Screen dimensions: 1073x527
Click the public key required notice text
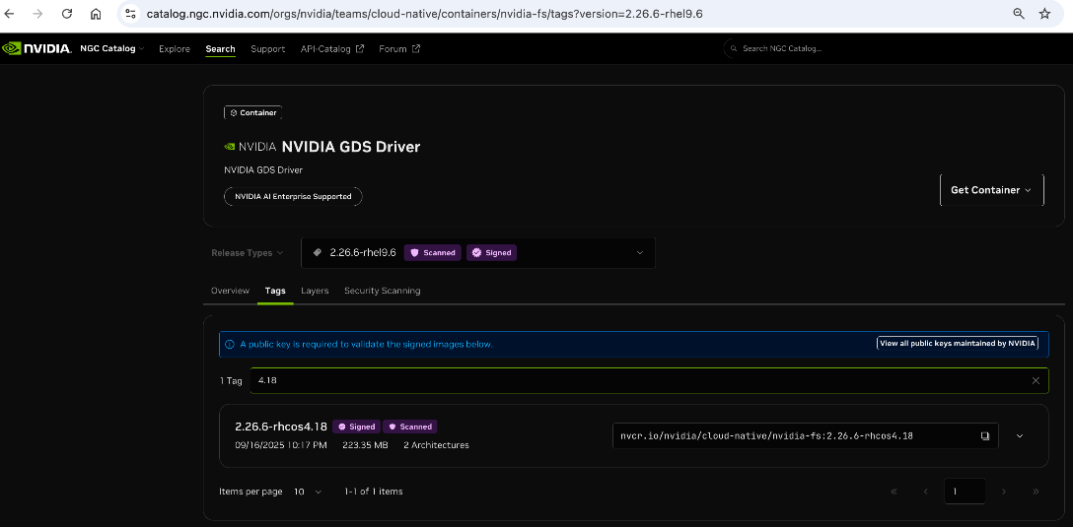[366, 345]
